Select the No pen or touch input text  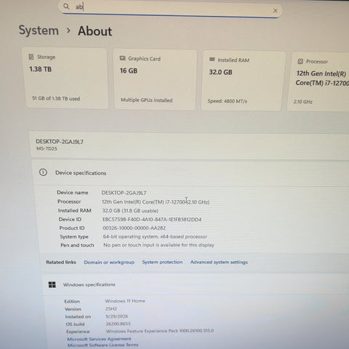coord(159,245)
